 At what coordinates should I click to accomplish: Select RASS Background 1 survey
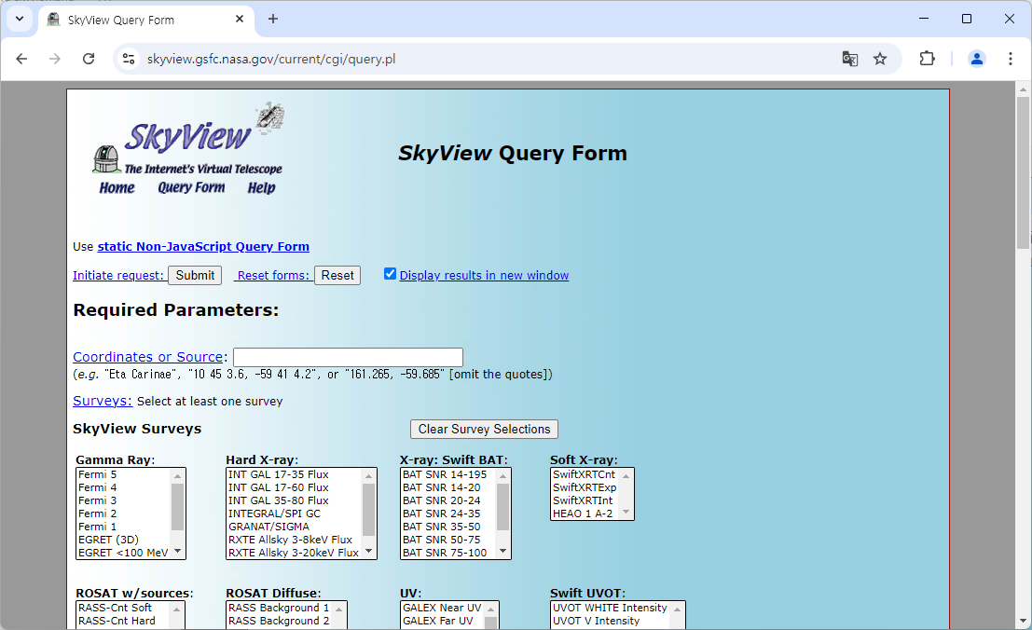(x=281, y=608)
